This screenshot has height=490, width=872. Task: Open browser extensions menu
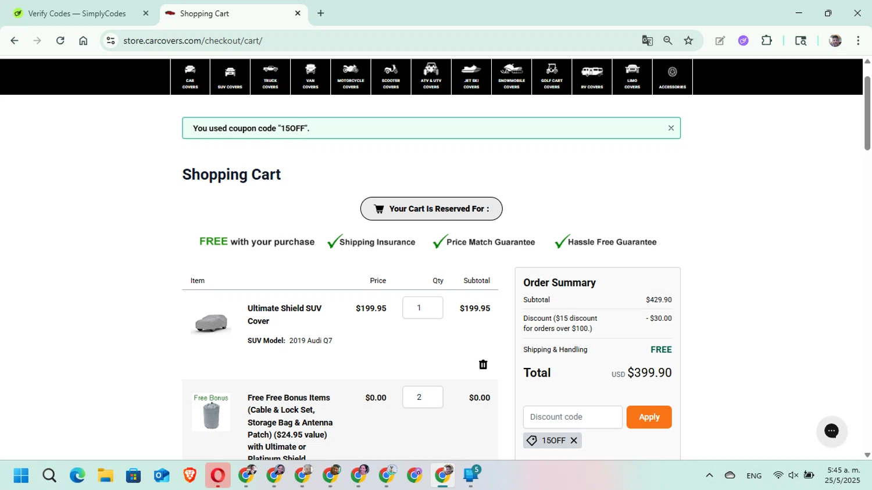(767, 41)
